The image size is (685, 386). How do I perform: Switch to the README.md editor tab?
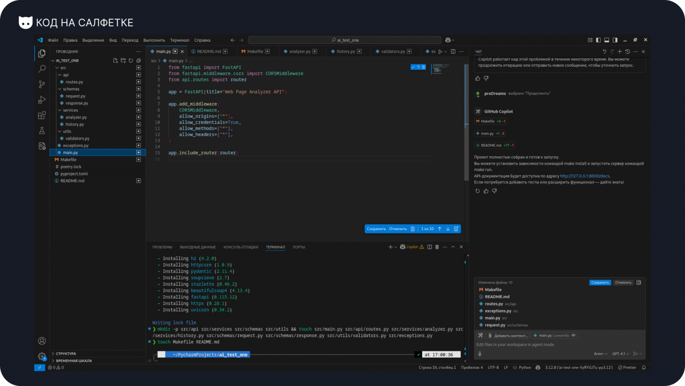coord(209,51)
